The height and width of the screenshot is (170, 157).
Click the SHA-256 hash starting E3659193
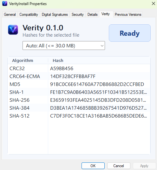coord(98,100)
